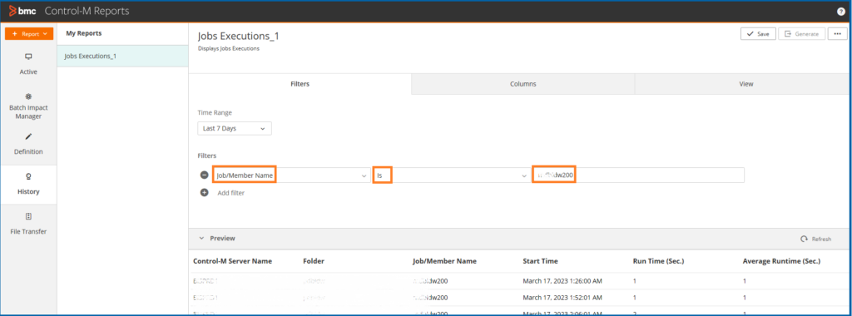This screenshot has height=316, width=852.
Task: Select Jobs Executions_1 in My Reports
Action: coord(123,56)
